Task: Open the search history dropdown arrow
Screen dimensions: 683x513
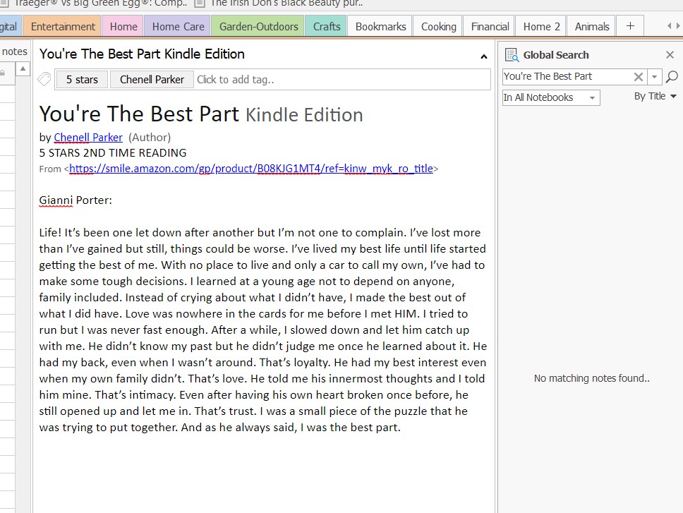Action: [x=655, y=77]
